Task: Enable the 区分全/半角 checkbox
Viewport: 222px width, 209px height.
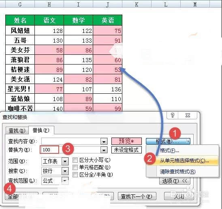Action: coord(75,175)
